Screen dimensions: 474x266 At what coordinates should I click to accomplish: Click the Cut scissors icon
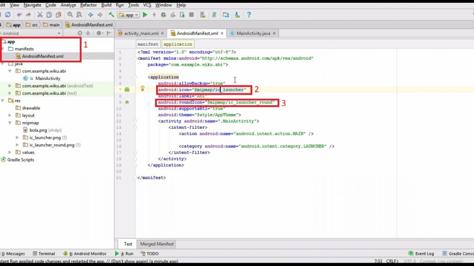(40, 15)
